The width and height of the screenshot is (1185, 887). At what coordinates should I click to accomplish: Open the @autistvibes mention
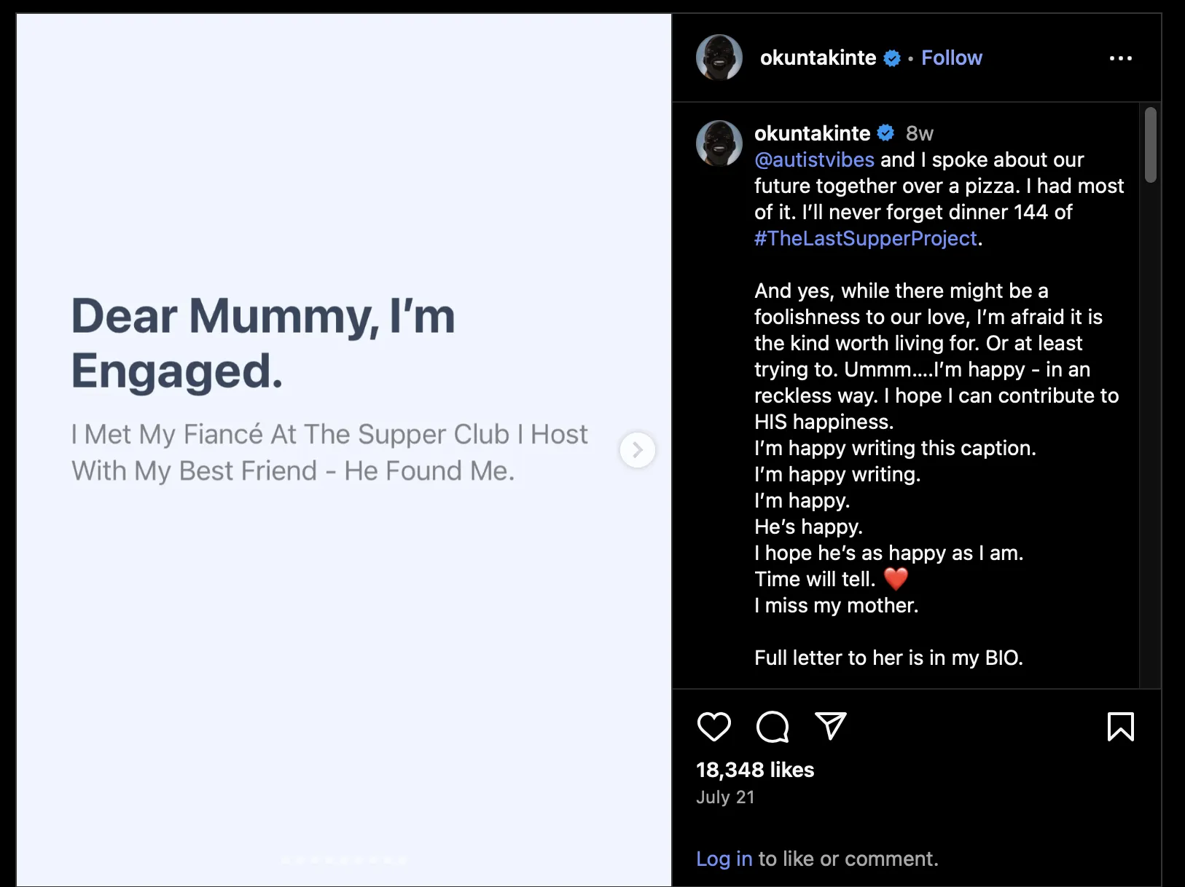[x=814, y=159]
